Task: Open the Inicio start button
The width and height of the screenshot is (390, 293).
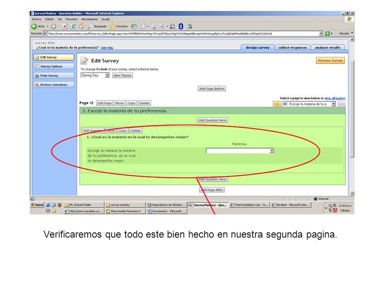Action: click(x=37, y=205)
